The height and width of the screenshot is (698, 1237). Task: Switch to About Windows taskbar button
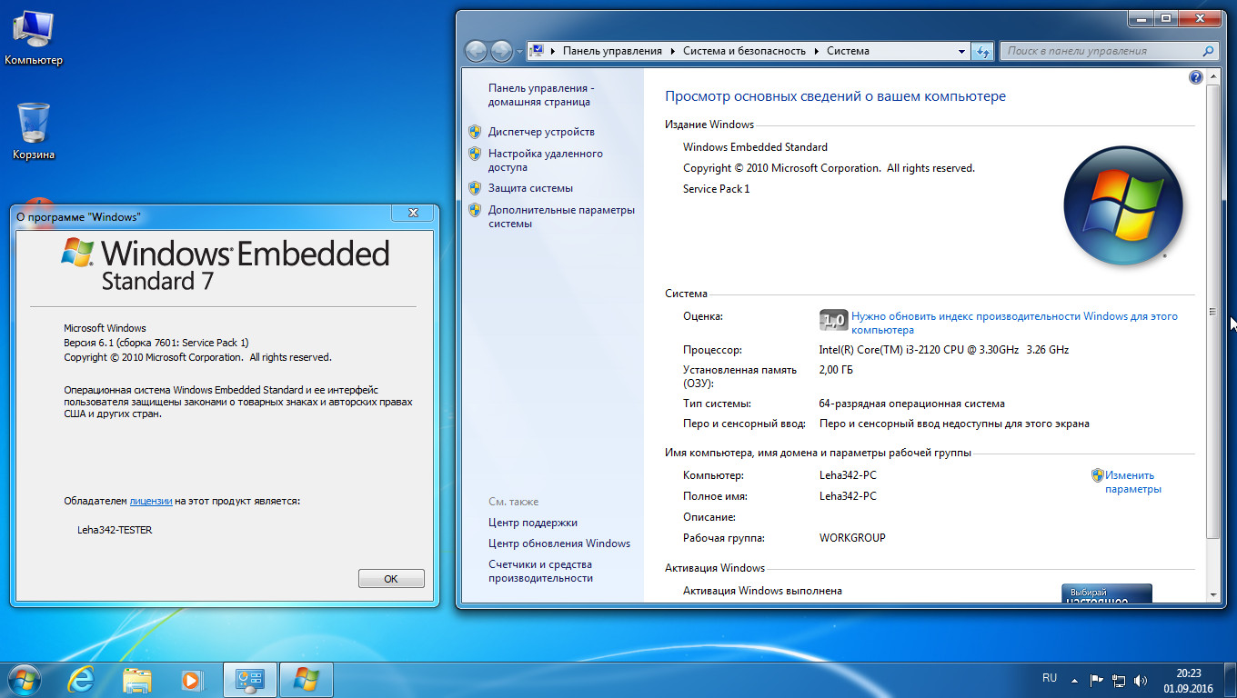coord(307,679)
